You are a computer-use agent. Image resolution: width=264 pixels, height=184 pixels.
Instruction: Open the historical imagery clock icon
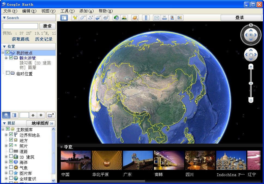tap(116, 18)
